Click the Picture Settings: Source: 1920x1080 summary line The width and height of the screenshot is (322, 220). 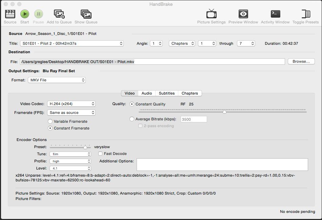pyautogui.click(x=116, y=193)
